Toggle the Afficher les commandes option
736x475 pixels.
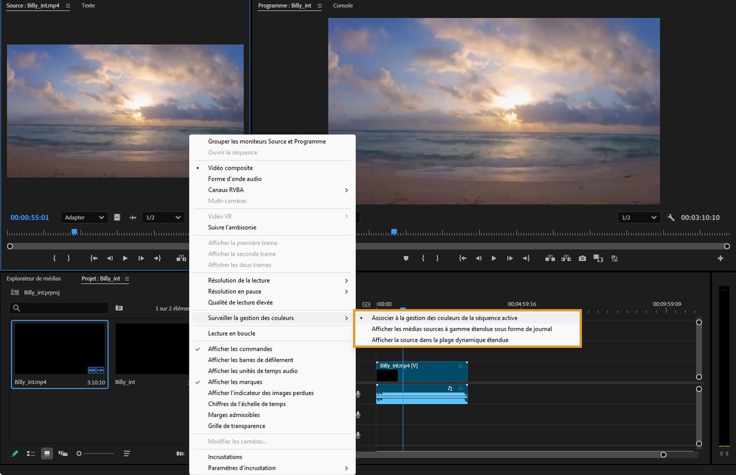tap(240, 349)
